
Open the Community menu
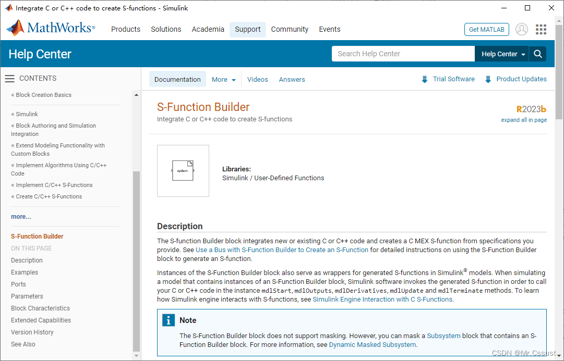click(x=290, y=30)
